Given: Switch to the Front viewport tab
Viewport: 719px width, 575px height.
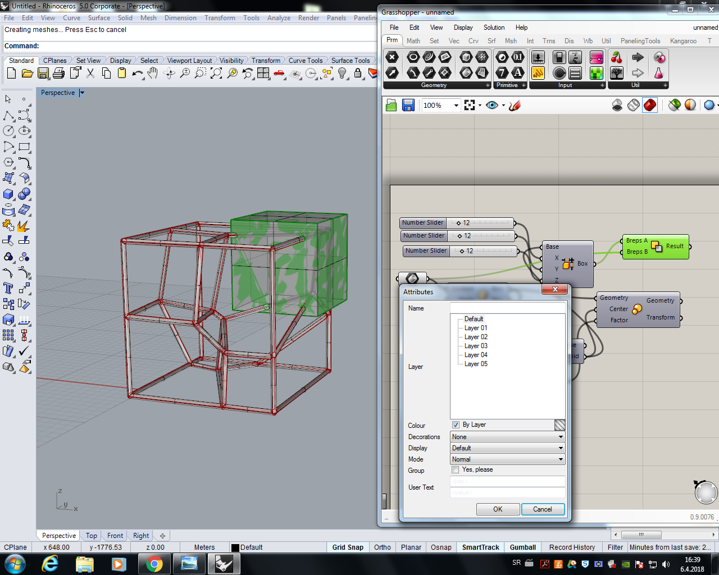Looking at the screenshot, I should (x=115, y=536).
